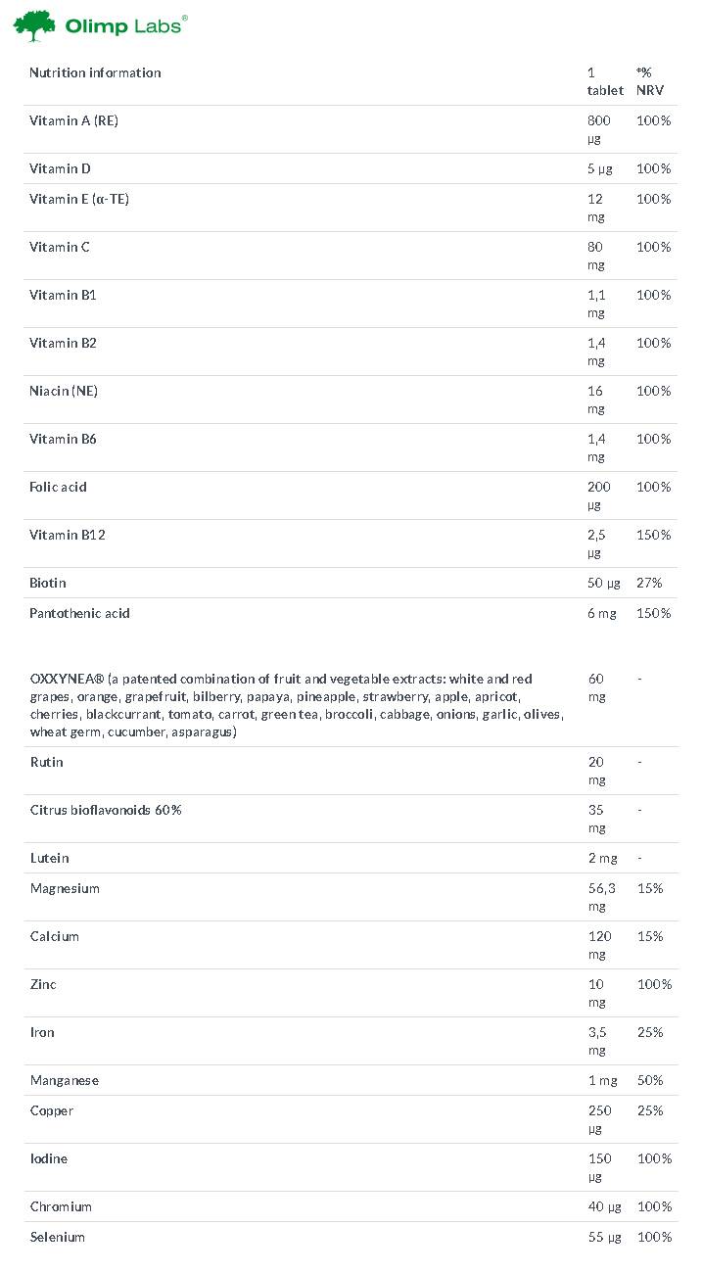Image resolution: width=702 pixels, height=1273 pixels.
Task: Select the Nutrition information header cell
Action: pos(95,72)
